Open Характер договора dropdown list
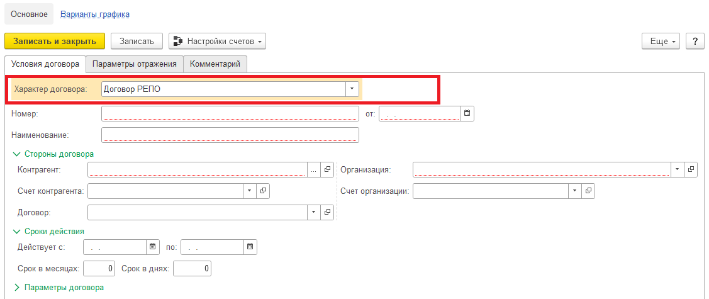709x299 pixels. (x=352, y=89)
